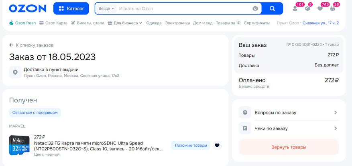Expand the Для бизнеса dropdown chevron
Viewport: 352px width, 166px height.
click(x=140, y=23)
